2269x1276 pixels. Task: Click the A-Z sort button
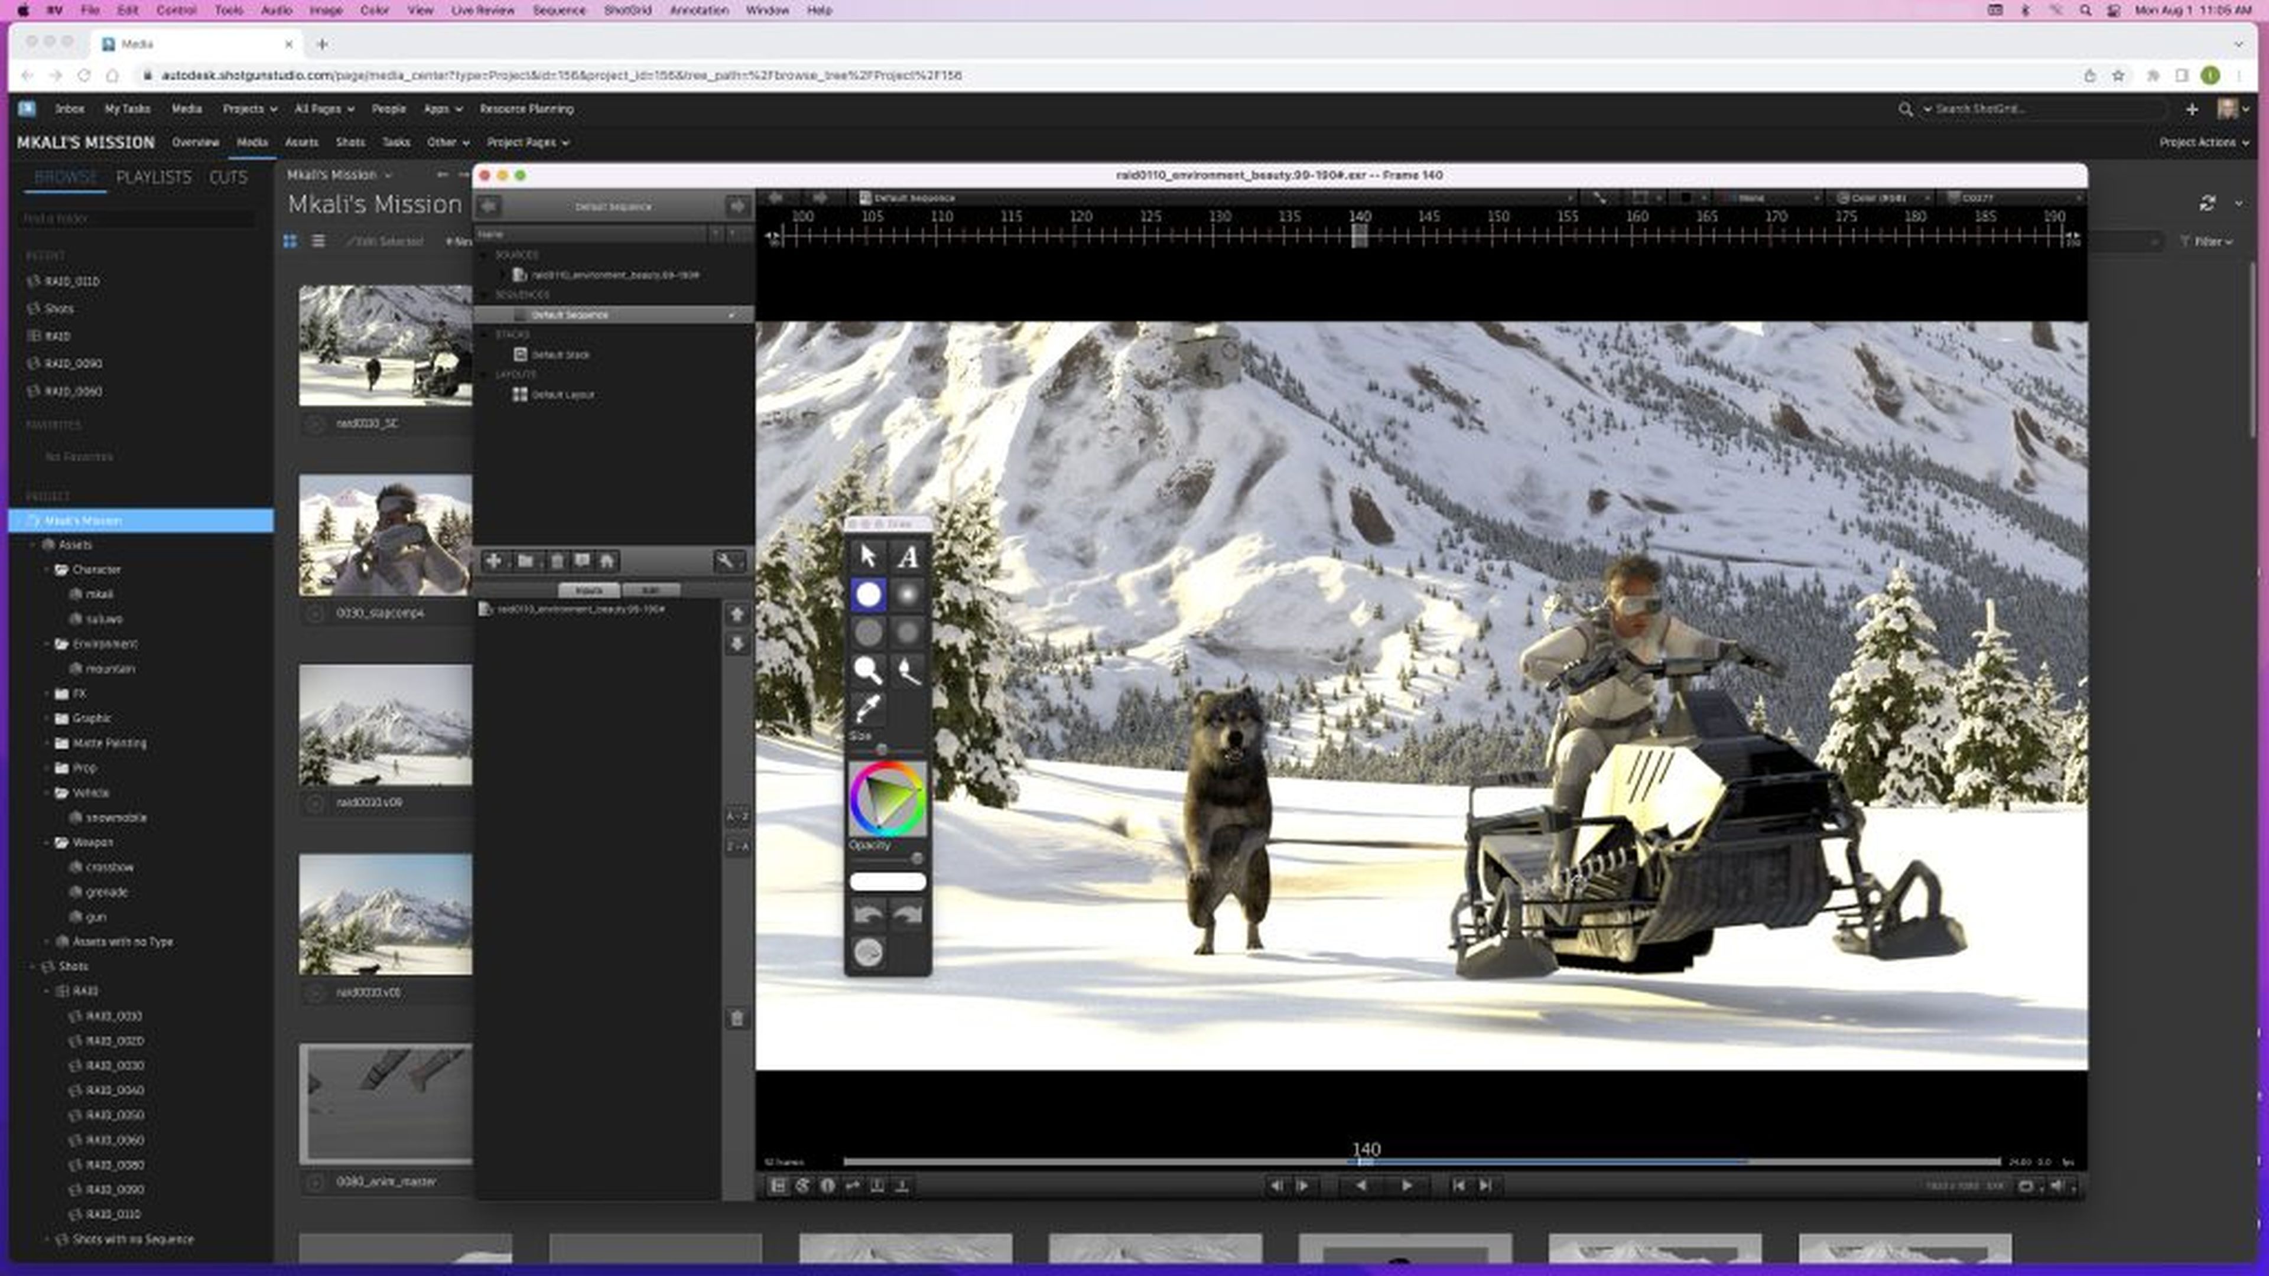737,816
